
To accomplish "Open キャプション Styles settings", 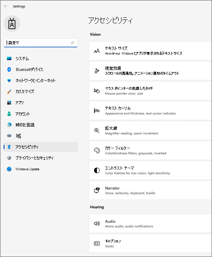I will pos(150,244).
